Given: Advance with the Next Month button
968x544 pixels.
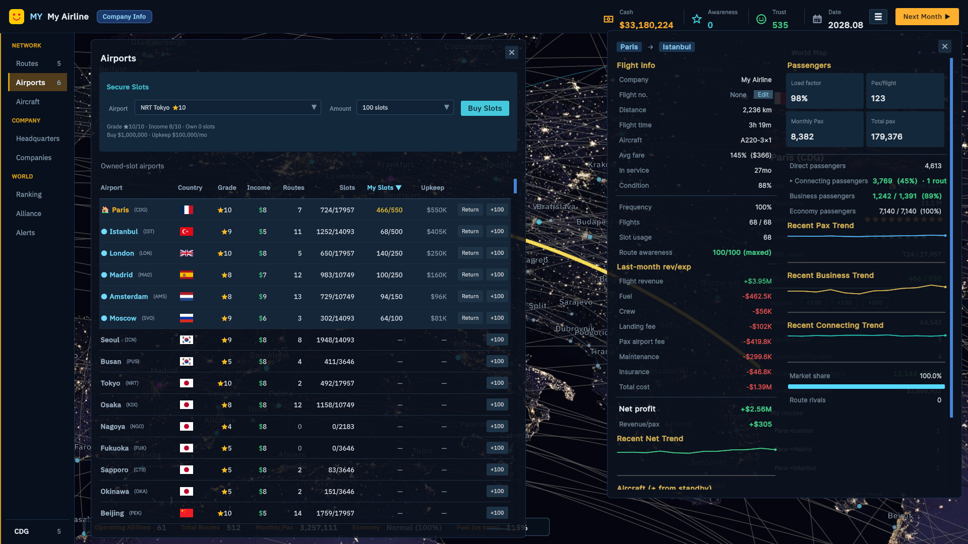Looking at the screenshot, I should tap(927, 17).
